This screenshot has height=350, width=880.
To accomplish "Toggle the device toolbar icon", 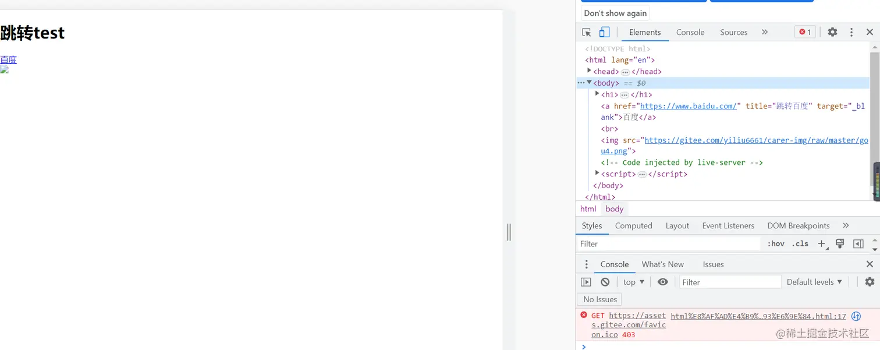I will [x=605, y=32].
